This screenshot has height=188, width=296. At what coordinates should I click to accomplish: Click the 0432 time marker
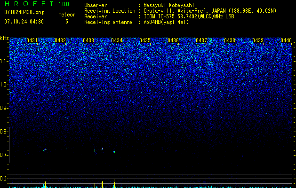click(x=60, y=40)
